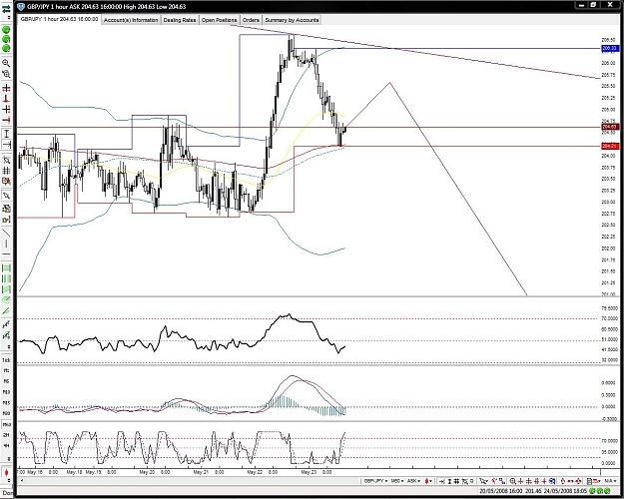This screenshot has width=624, height=499.
Task: Select the horizontal line drawing tool
Action: tap(6, 253)
